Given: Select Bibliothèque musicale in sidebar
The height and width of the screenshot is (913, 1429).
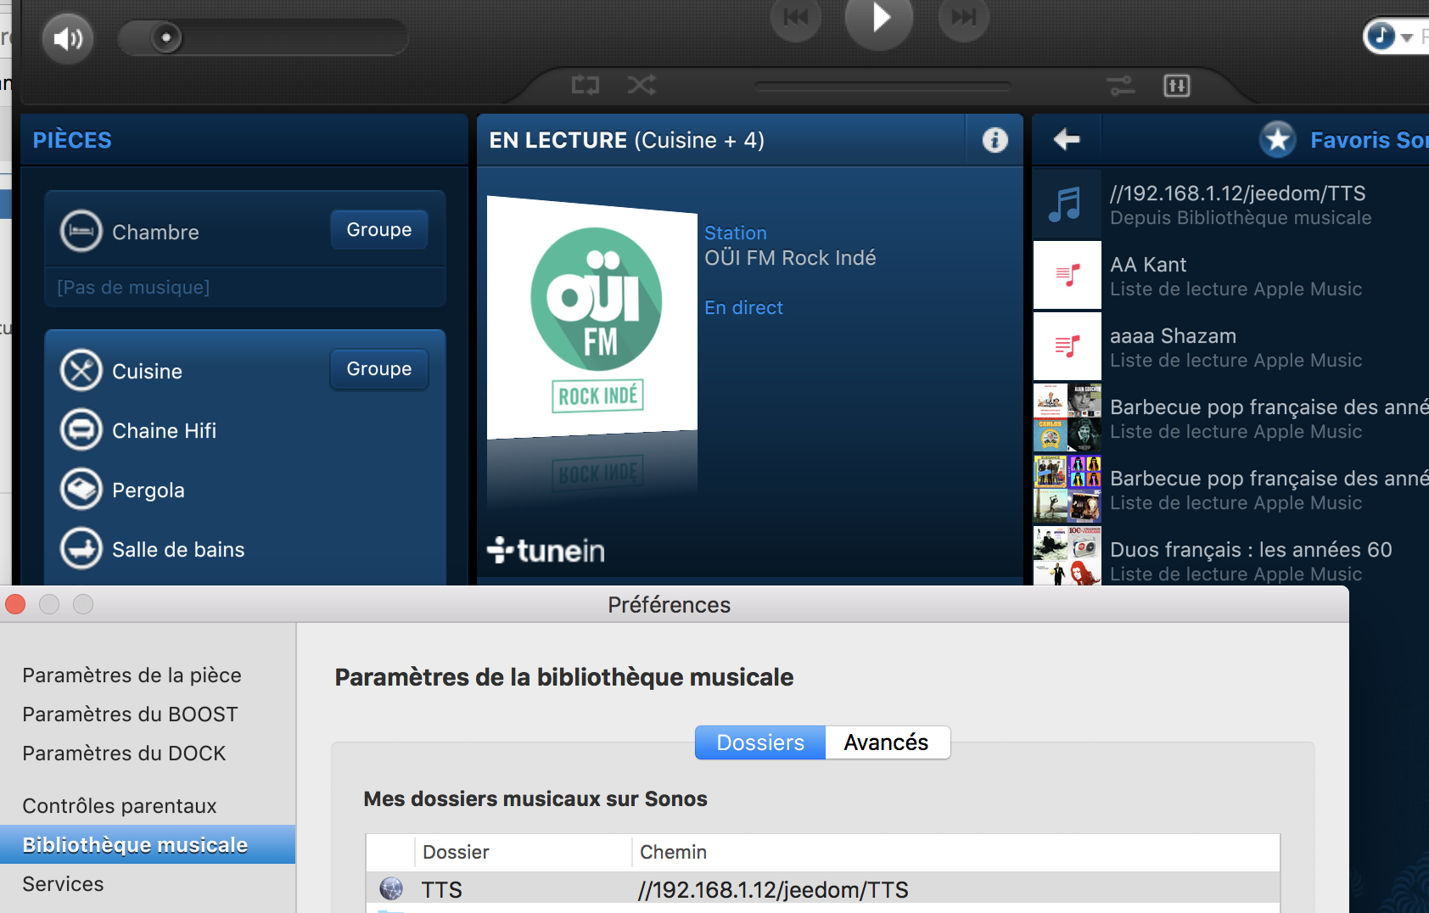Looking at the screenshot, I should click(148, 844).
